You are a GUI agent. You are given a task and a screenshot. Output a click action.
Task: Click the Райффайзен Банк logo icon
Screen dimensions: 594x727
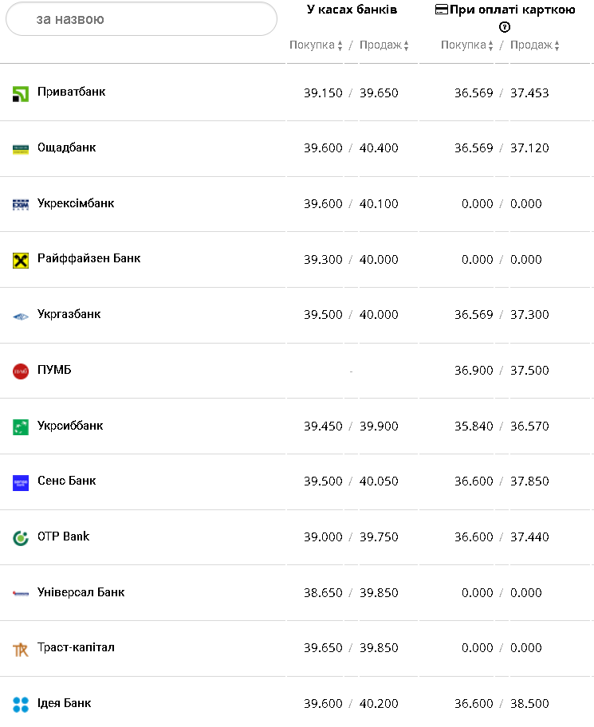[x=21, y=261]
